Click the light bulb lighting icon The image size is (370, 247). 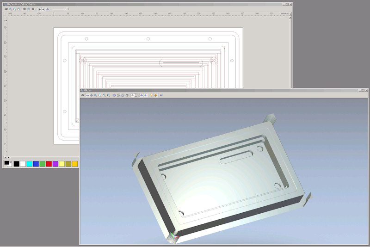tap(151, 95)
